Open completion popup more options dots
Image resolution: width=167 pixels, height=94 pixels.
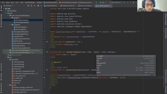coord(155,75)
